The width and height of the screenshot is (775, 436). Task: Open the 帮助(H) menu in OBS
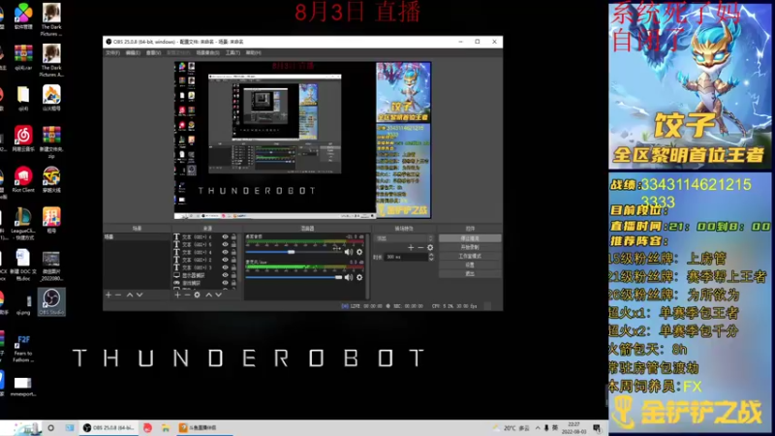(x=253, y=53)
